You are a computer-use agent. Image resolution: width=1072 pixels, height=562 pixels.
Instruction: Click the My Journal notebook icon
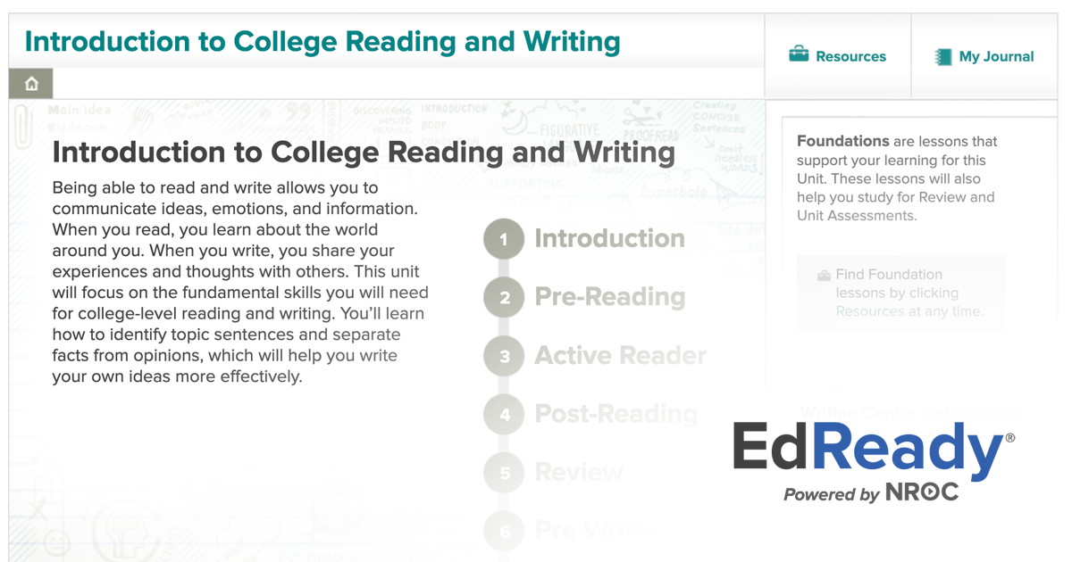point(943,56)
